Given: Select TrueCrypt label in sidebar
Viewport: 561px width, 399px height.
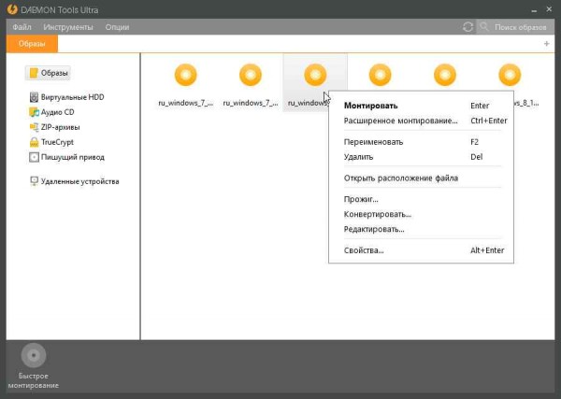Looking at the screenshot, I should point(57,142).
